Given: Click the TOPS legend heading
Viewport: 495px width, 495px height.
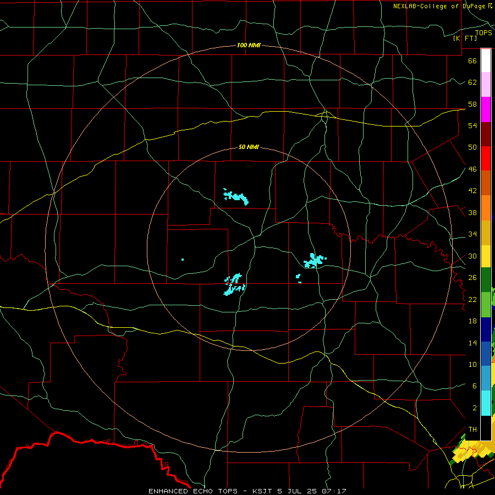Looking at the screenshot, I should pos(483,32).
